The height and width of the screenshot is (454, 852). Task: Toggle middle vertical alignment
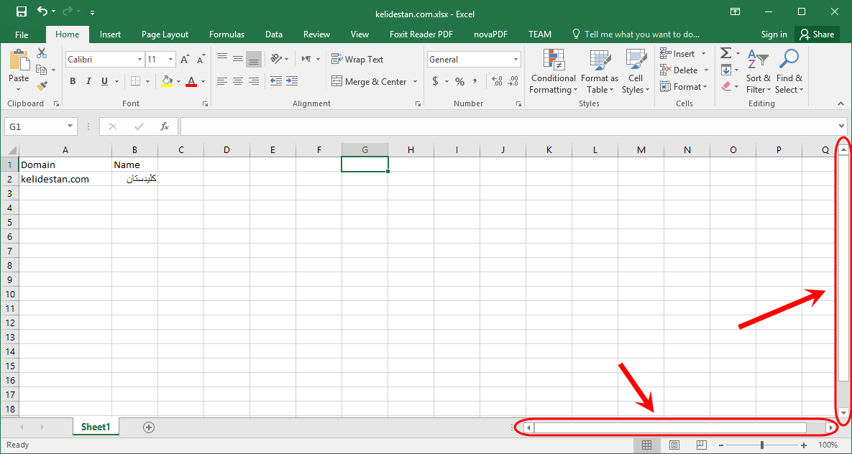coord(237,58)
